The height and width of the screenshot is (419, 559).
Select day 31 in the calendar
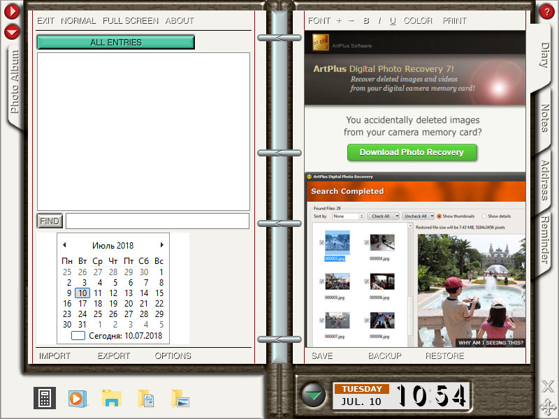click(82, 325)
